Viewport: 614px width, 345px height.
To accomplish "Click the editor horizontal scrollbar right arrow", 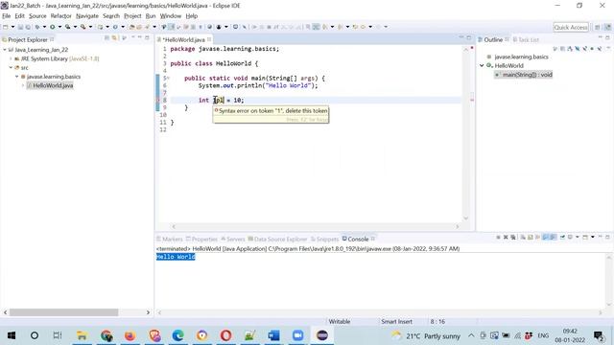I will 457,226.
